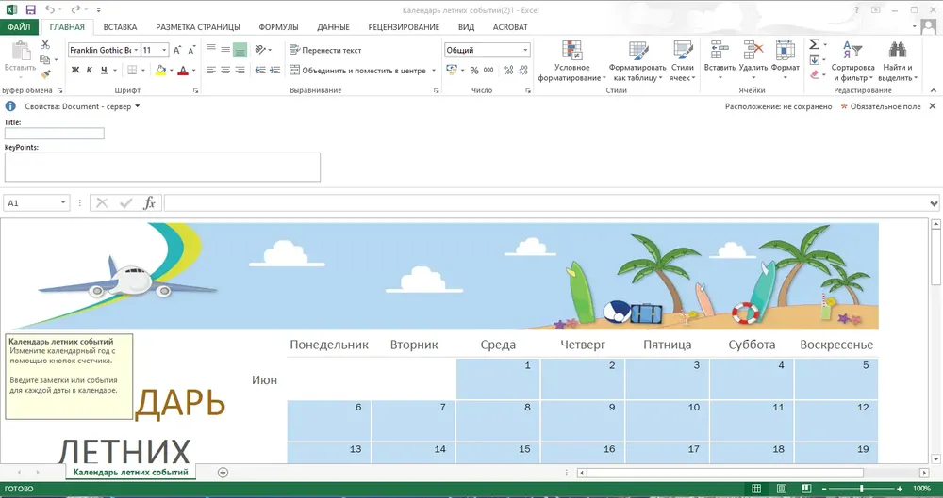The image size is (943, 498).
Task: Click the Title input field
Action: 54,134
